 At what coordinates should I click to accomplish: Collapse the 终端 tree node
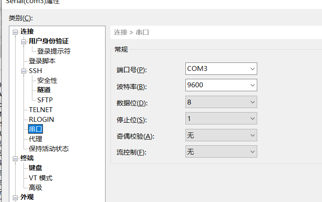16,158
